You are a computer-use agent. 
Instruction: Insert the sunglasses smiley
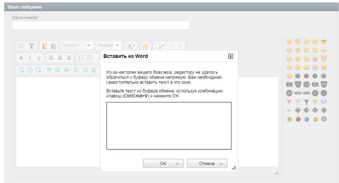pyautogui.click(x=324, y=41)
